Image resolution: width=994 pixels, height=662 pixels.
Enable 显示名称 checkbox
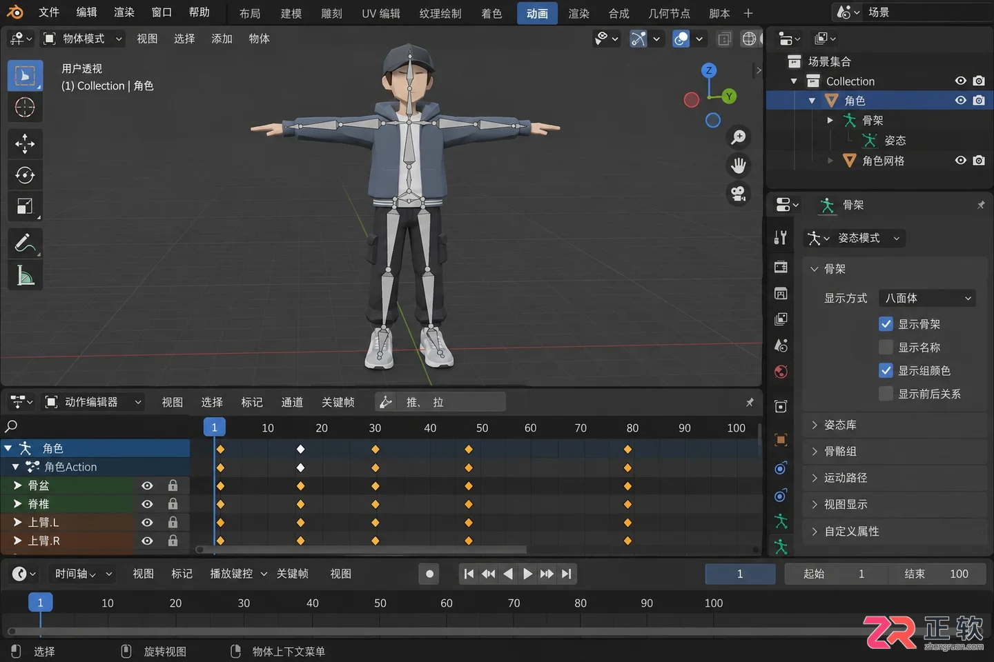(886, 347)
